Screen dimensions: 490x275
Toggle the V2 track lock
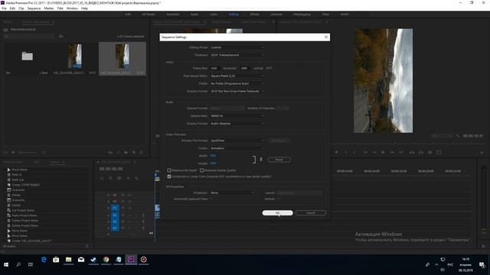(x=109, y=202)
